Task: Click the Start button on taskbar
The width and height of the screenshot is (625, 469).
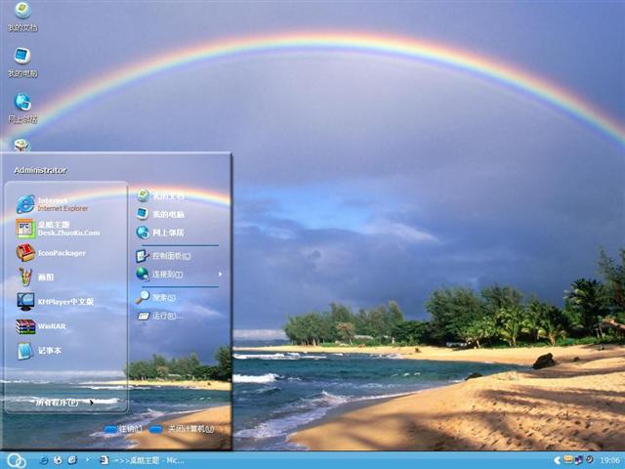Action: point(17,460)
